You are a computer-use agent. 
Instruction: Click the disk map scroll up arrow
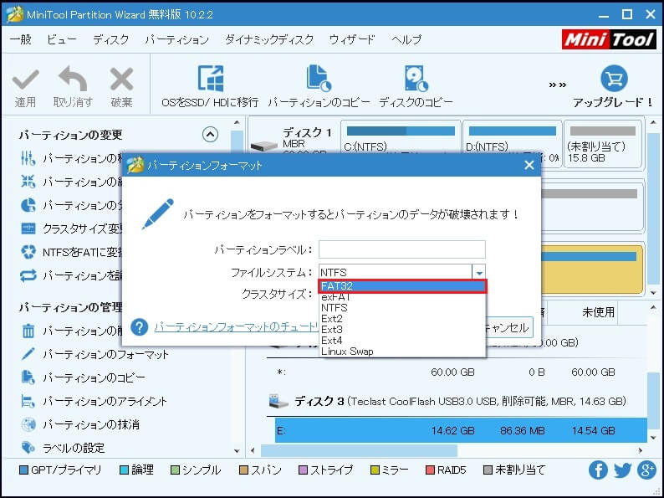pyautogui.click(x=652, y=123)
